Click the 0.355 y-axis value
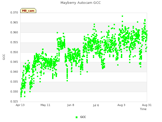 [14, 42]
